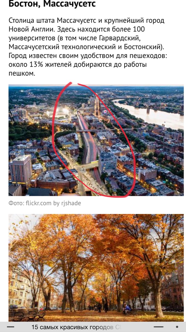Tap the red-circled highway in aerial photo
This screenshot has height=332, width=186.
88,145
